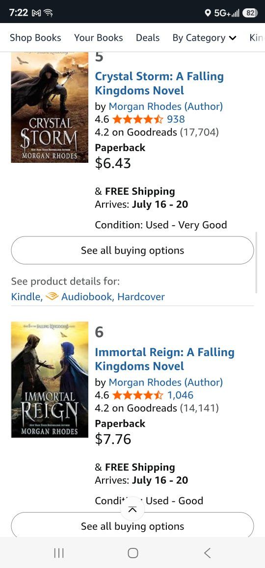The width and height of the screenshot is (265, 568).
Task: Open recent apps via navigation icon
Action: (59, 553)
